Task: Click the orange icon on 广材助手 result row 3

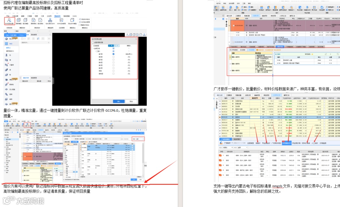Action: [x=220, y=165]
